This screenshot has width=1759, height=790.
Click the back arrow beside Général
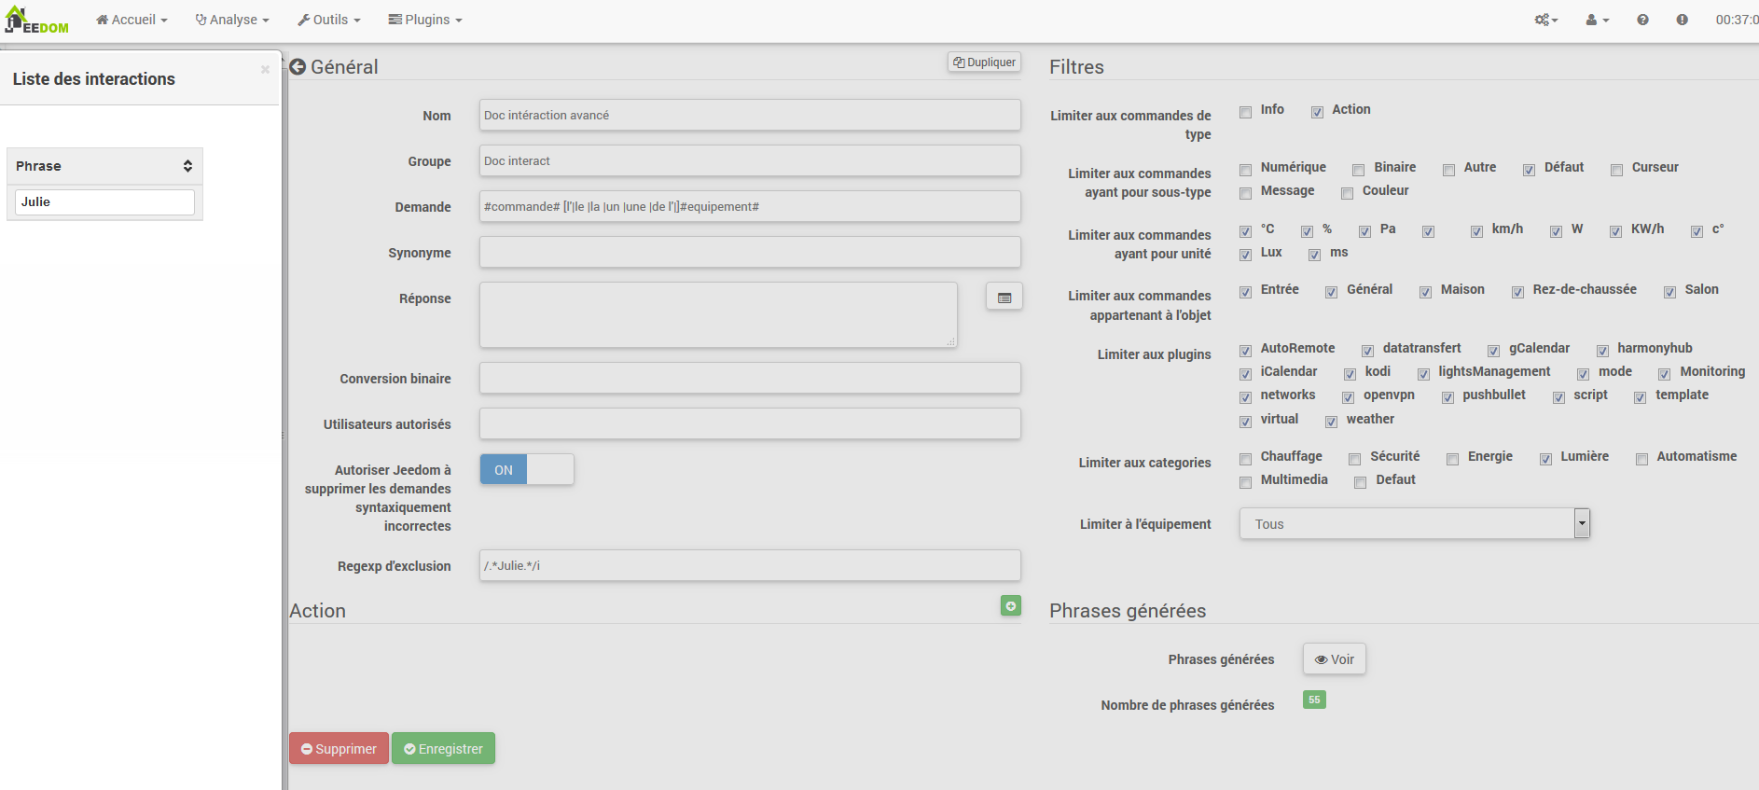pos(298,67)
